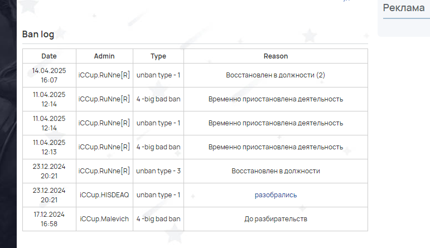Select the Admin column header

coord(104,56)
